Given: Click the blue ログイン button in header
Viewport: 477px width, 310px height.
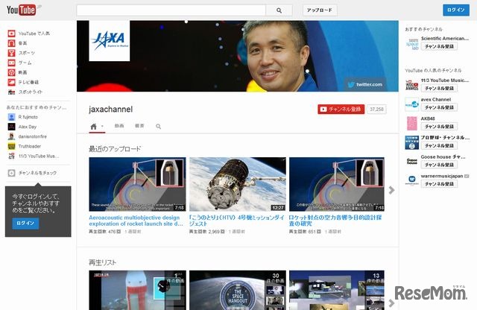Looking at the screenshot, I should [456, 10].
